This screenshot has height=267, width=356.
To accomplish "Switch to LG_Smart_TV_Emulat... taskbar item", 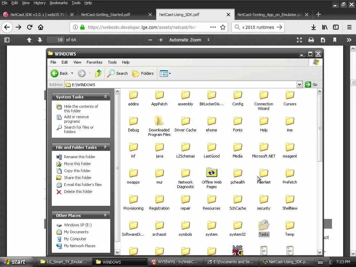I will pos(64,262).
